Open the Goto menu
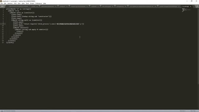 pos(23,3)
